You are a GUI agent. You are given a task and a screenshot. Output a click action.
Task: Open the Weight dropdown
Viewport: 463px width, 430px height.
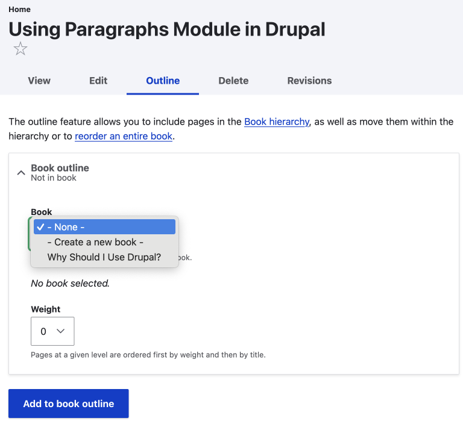coord(52,331)
